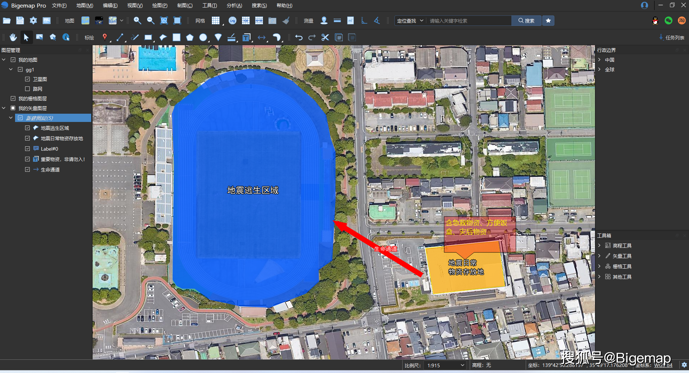
Task: Toggle Label#0 layer checkbox
Action: [27, 149]
